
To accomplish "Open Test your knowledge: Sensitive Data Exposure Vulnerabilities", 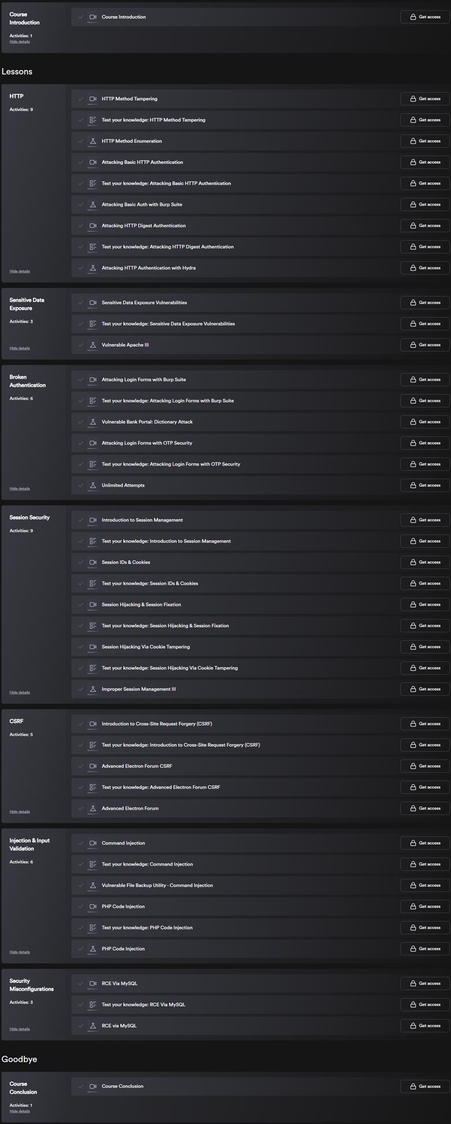I will click(168, 324).
